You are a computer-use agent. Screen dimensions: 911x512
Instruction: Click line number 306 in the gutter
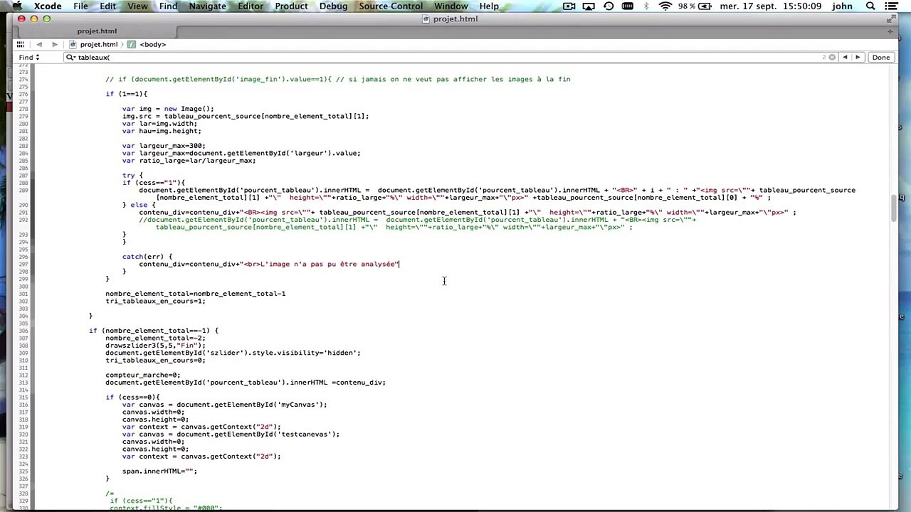point(23,331)
